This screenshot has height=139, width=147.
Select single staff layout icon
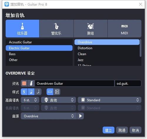click(x=50, y=92)
